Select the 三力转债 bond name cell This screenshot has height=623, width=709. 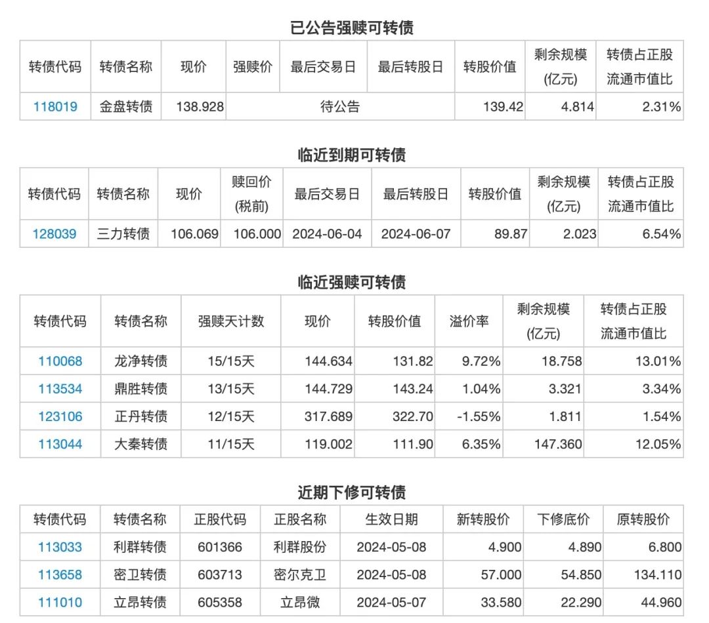pos(125,233)
